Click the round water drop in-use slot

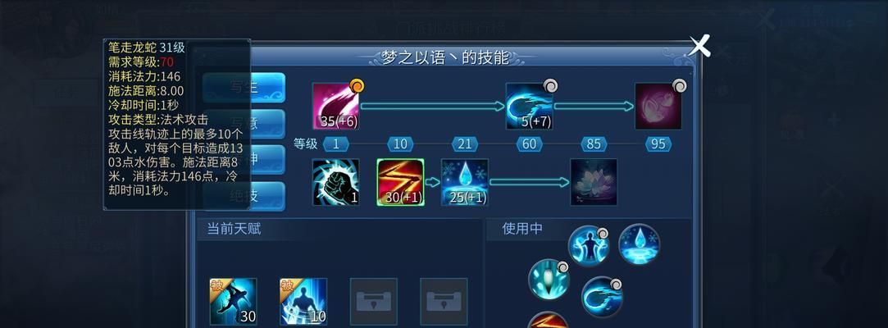[x=640, y=244]
